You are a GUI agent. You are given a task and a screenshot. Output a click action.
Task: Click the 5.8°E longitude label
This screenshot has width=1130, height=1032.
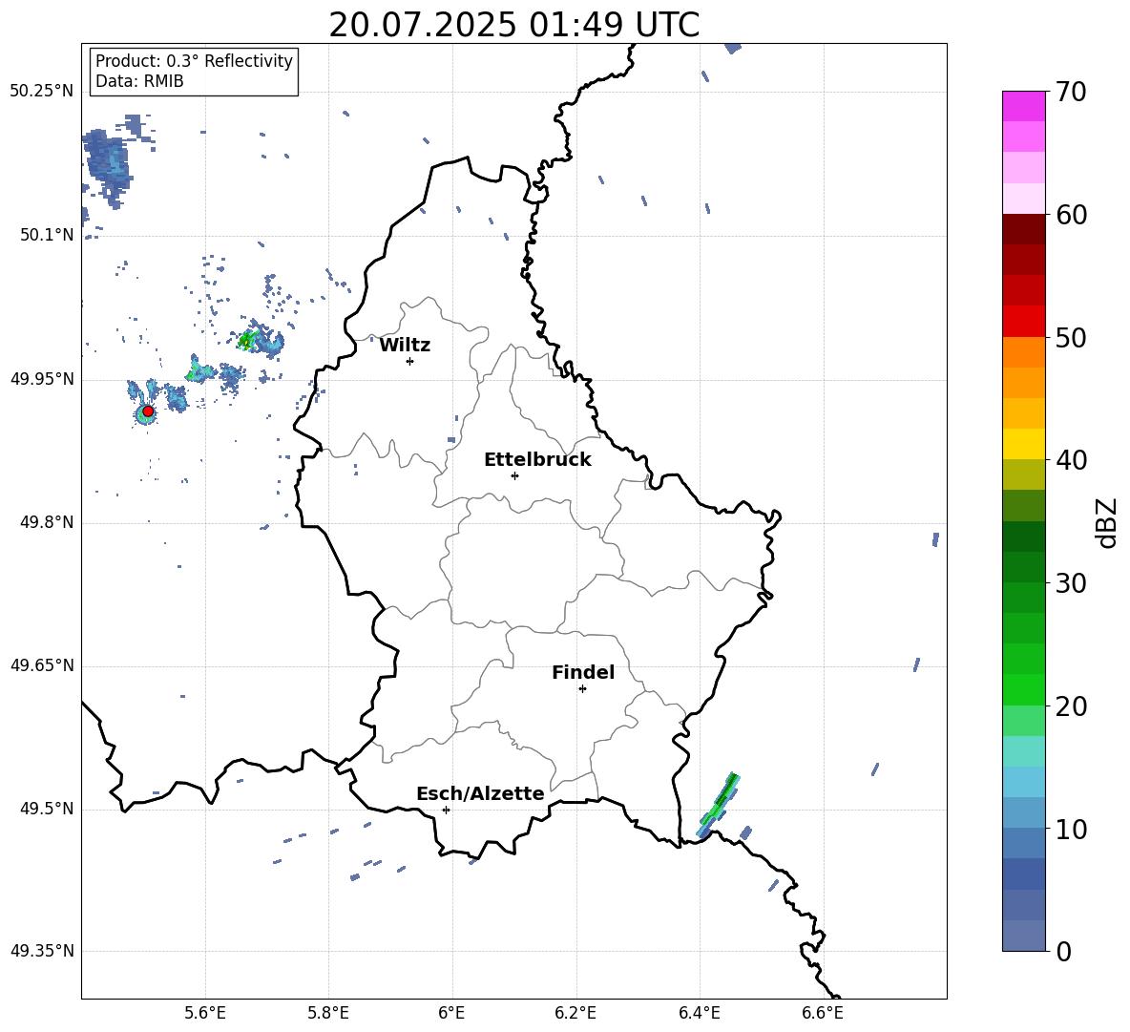(328, 1013)
